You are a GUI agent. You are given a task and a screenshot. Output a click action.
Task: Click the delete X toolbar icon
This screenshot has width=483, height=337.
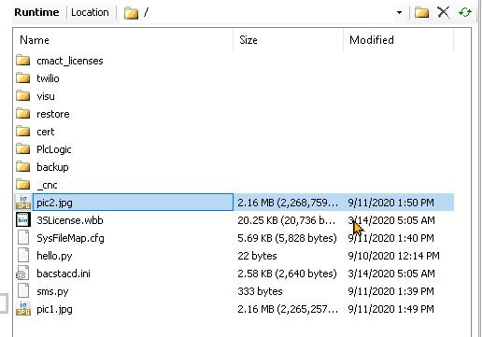click(443, 12)
